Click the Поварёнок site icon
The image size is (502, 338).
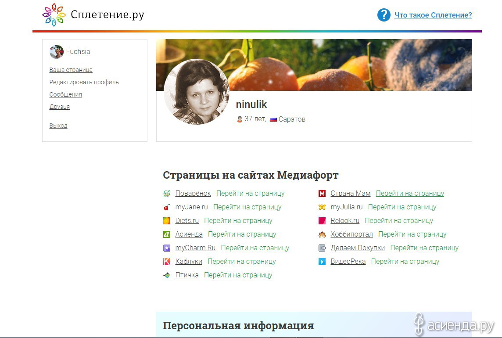(166, 194)
